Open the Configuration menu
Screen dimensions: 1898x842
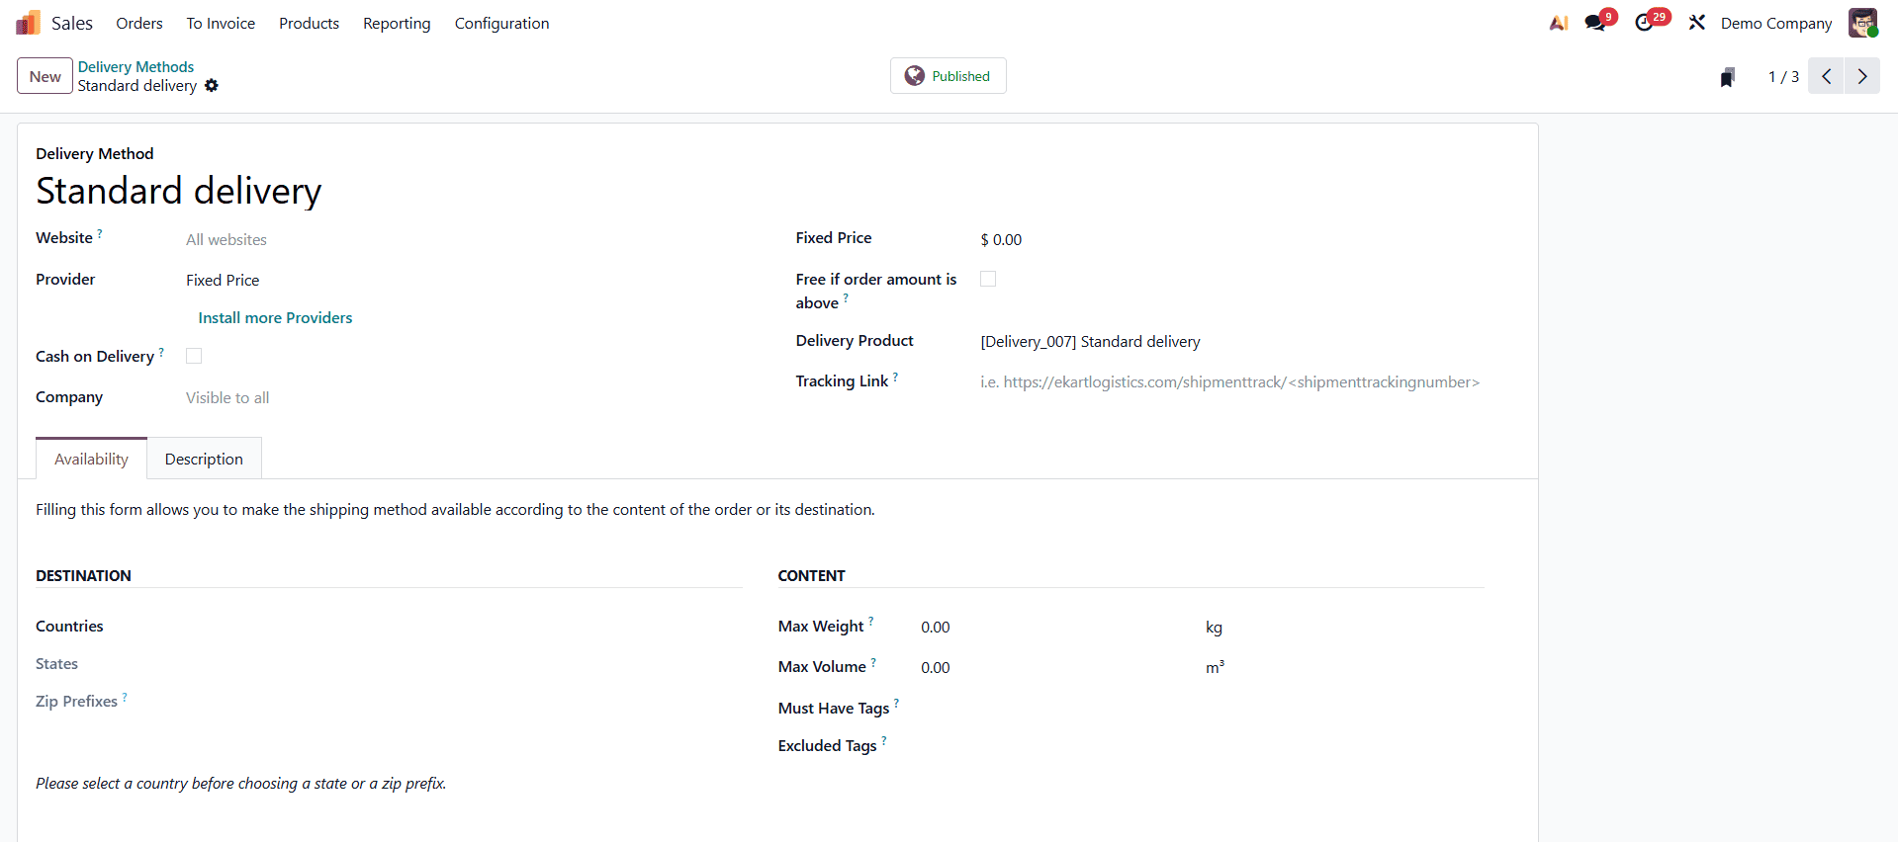tap(501, 23)
